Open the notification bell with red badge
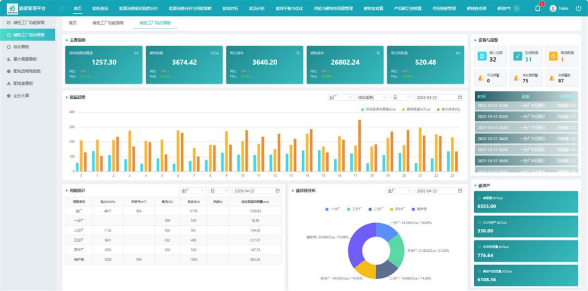This screenshot has height=291, width=588. coord(538,8)
